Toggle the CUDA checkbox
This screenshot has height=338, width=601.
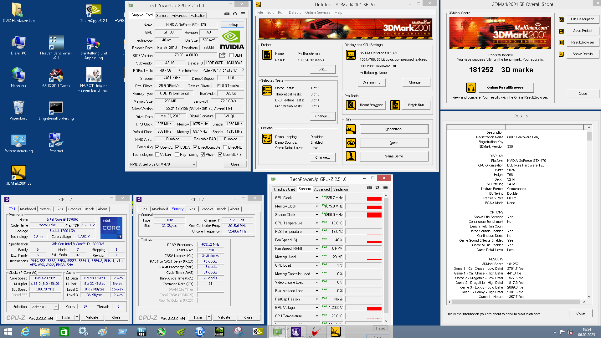pos(177,147)
